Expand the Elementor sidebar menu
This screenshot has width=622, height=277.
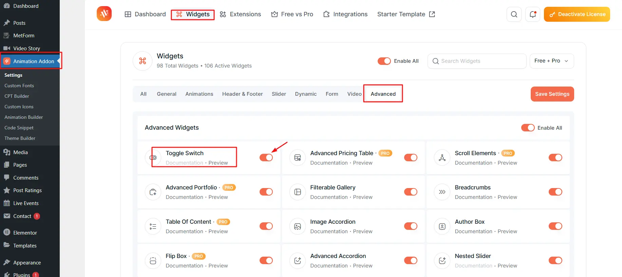click(25, 233)
